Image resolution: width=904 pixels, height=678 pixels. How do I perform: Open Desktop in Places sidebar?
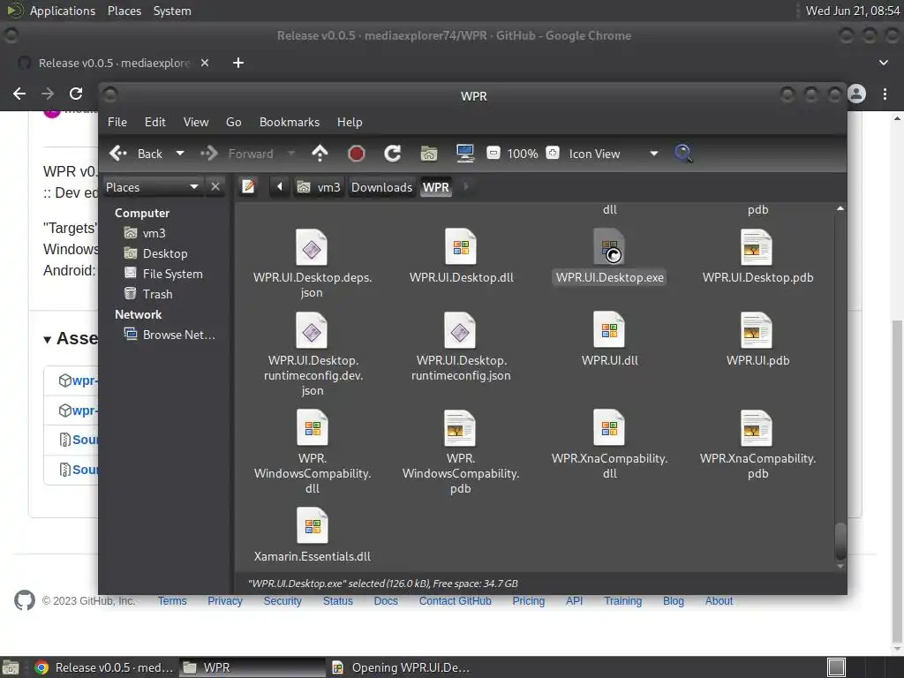coord(164,253)
